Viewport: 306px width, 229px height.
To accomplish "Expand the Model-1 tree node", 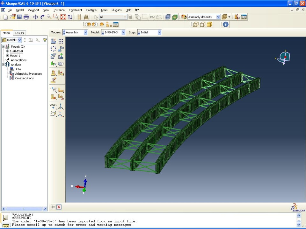I will [x=7, y=55].
